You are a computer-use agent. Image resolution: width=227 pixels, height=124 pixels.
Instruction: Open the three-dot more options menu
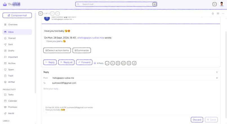[x=223, y=13]
